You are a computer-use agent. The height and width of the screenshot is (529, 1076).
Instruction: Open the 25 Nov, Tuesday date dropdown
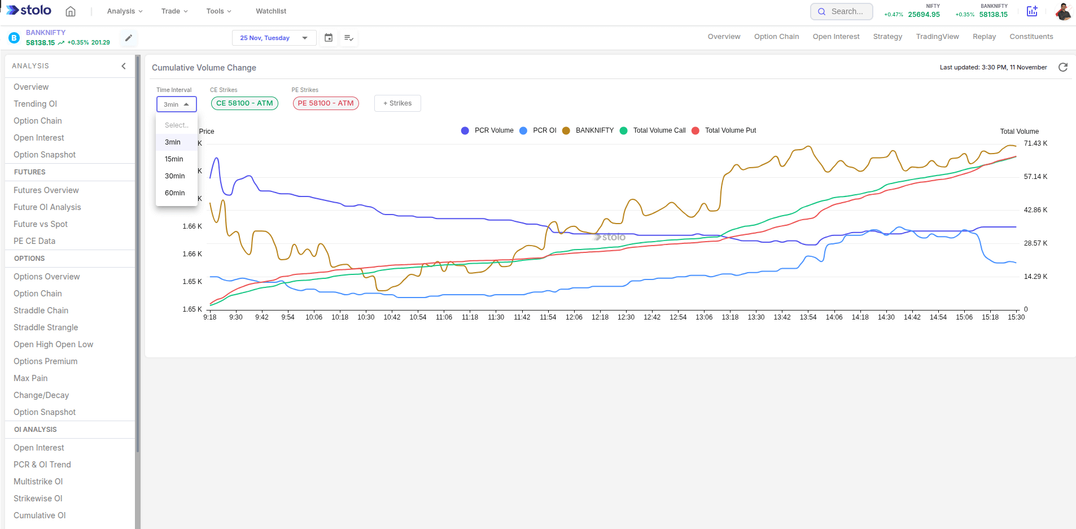pyautogui.click(x=273, y=38)
